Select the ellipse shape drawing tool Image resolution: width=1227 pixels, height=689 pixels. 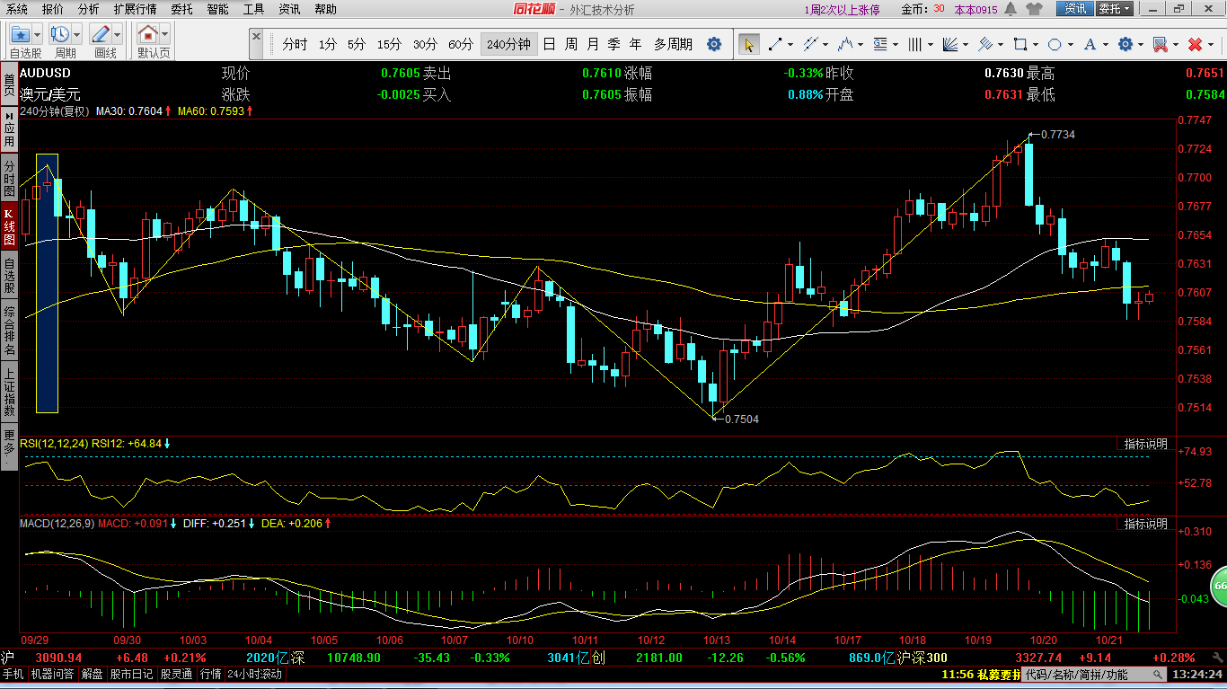1055,44
